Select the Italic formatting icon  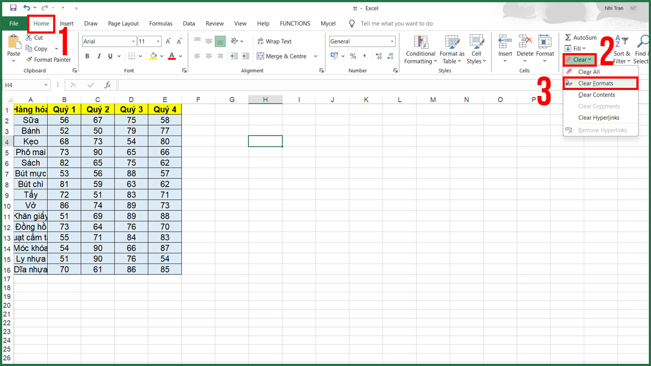click(98, 56)
